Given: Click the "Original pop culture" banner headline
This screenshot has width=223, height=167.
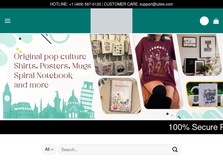Looking at the screenshot, I should click(50, 57).
